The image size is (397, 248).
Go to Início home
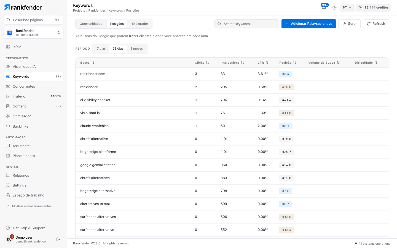pyautogui.click(x=33, y=47)
